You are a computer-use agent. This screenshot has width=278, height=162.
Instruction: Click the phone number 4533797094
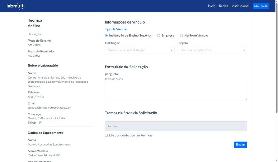(36, 97)
